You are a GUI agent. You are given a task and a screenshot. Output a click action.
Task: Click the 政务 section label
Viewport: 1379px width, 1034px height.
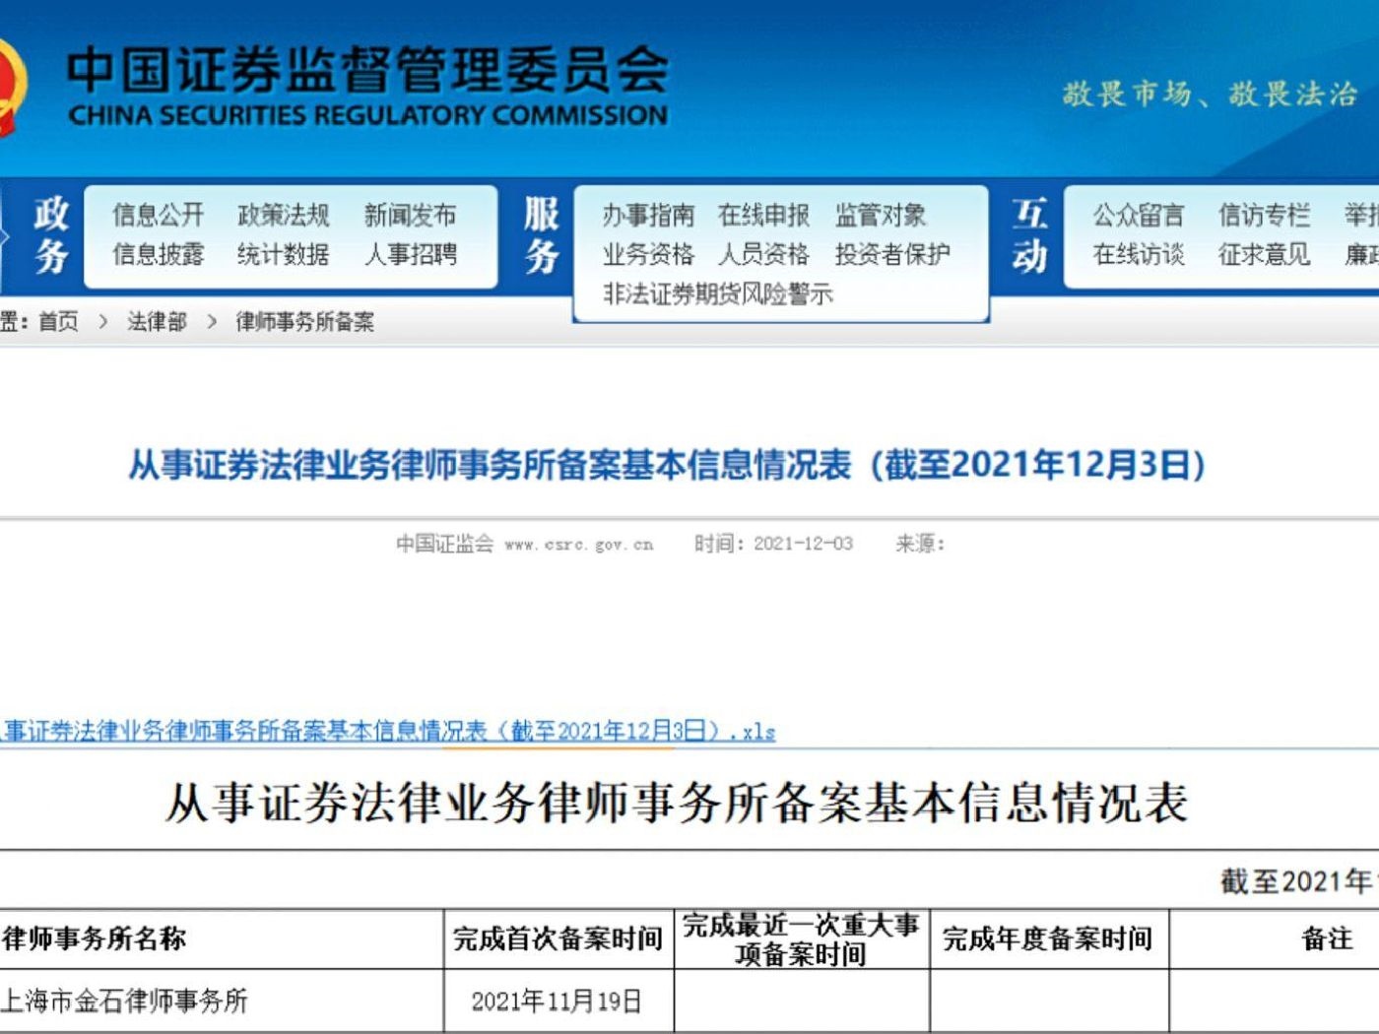pyautogui.click(x=51, y=234)
